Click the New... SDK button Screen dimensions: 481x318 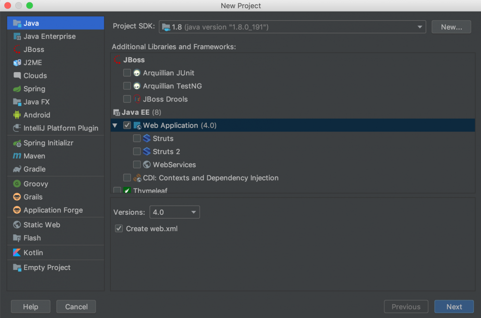pos(451,27)
